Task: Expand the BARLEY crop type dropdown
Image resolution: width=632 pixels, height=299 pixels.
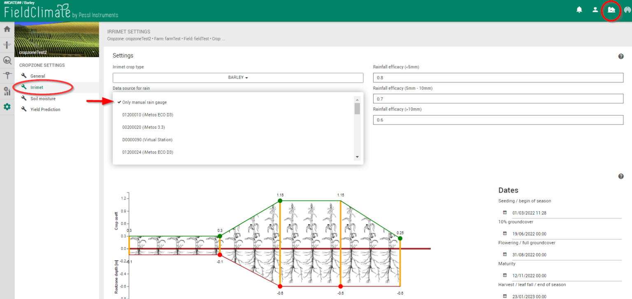Action: point(238,78)
